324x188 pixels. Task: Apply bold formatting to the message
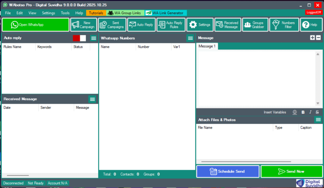(x=303, y=112)
